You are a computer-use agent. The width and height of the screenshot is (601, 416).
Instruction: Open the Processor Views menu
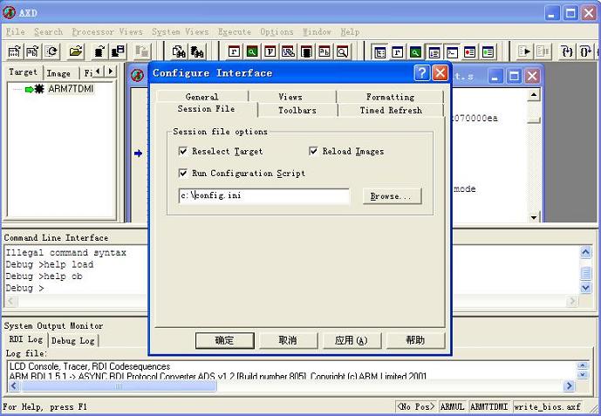tap(107, 31)
